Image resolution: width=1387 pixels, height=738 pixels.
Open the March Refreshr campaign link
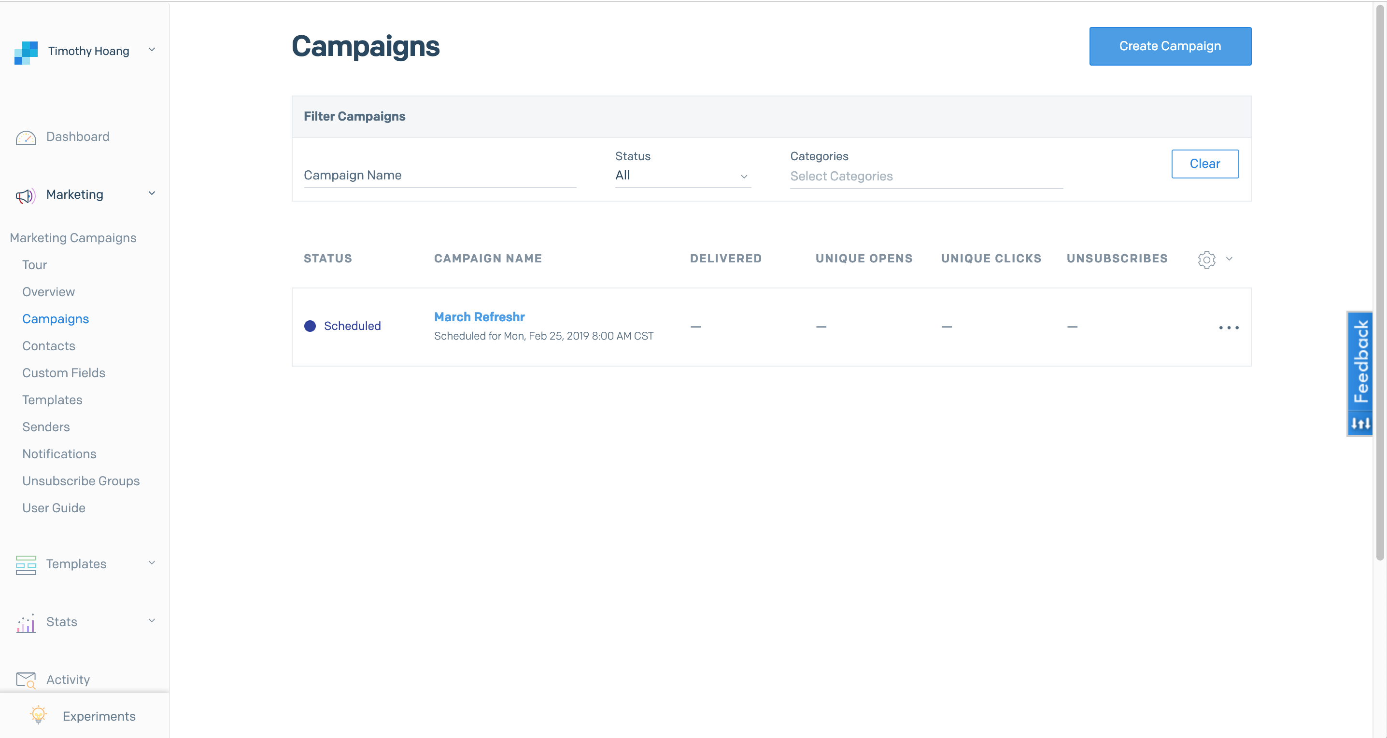point(479,317)
